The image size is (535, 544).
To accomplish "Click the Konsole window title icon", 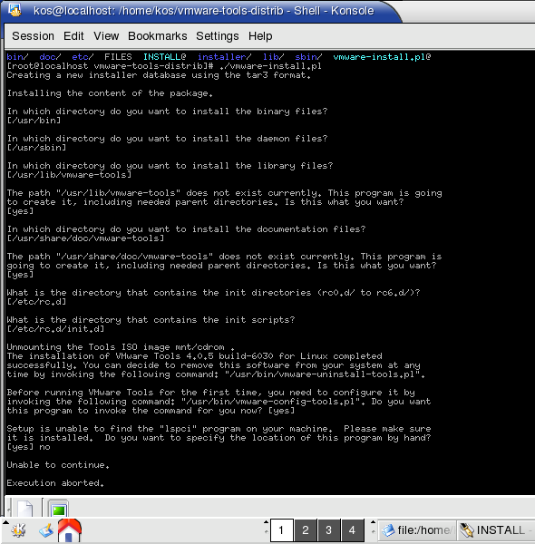I will click(15, 10).
